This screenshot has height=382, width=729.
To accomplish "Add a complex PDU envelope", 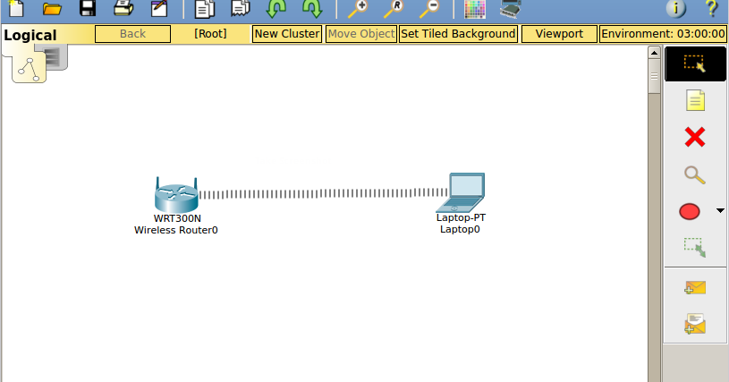I will click(695, 324).
